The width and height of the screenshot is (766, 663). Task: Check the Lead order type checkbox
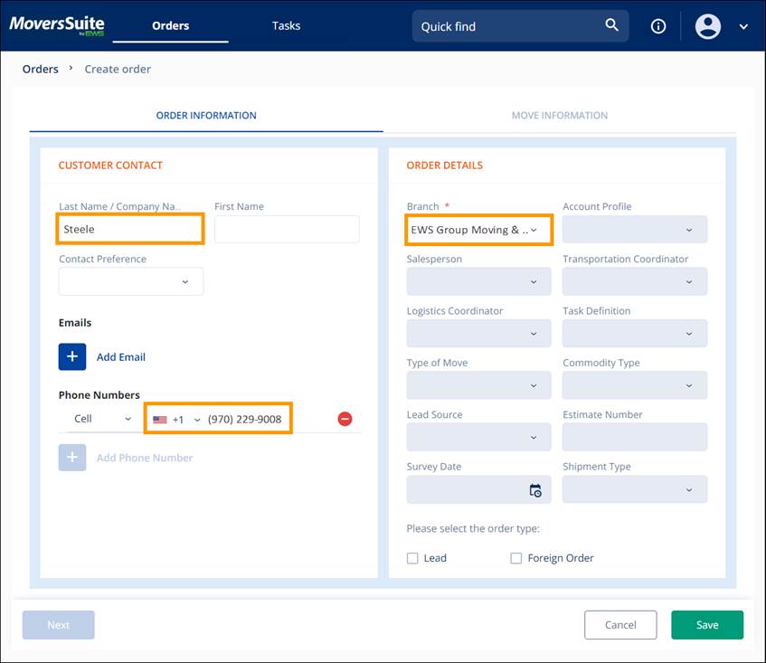click(412, 558)
